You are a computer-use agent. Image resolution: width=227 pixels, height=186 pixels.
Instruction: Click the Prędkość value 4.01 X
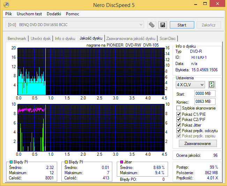pos(212,178)
